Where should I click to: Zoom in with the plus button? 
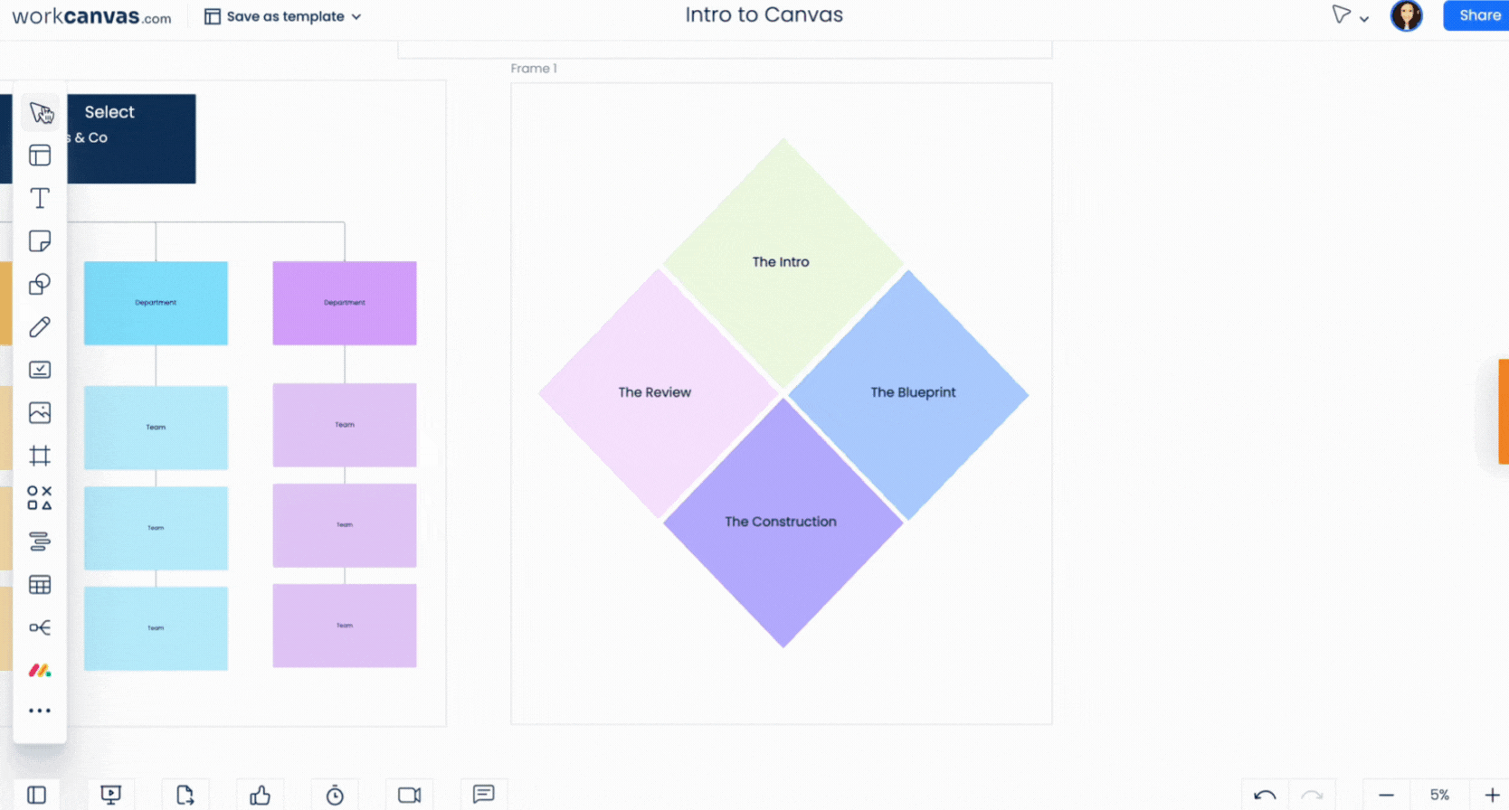coord(1492,795)
